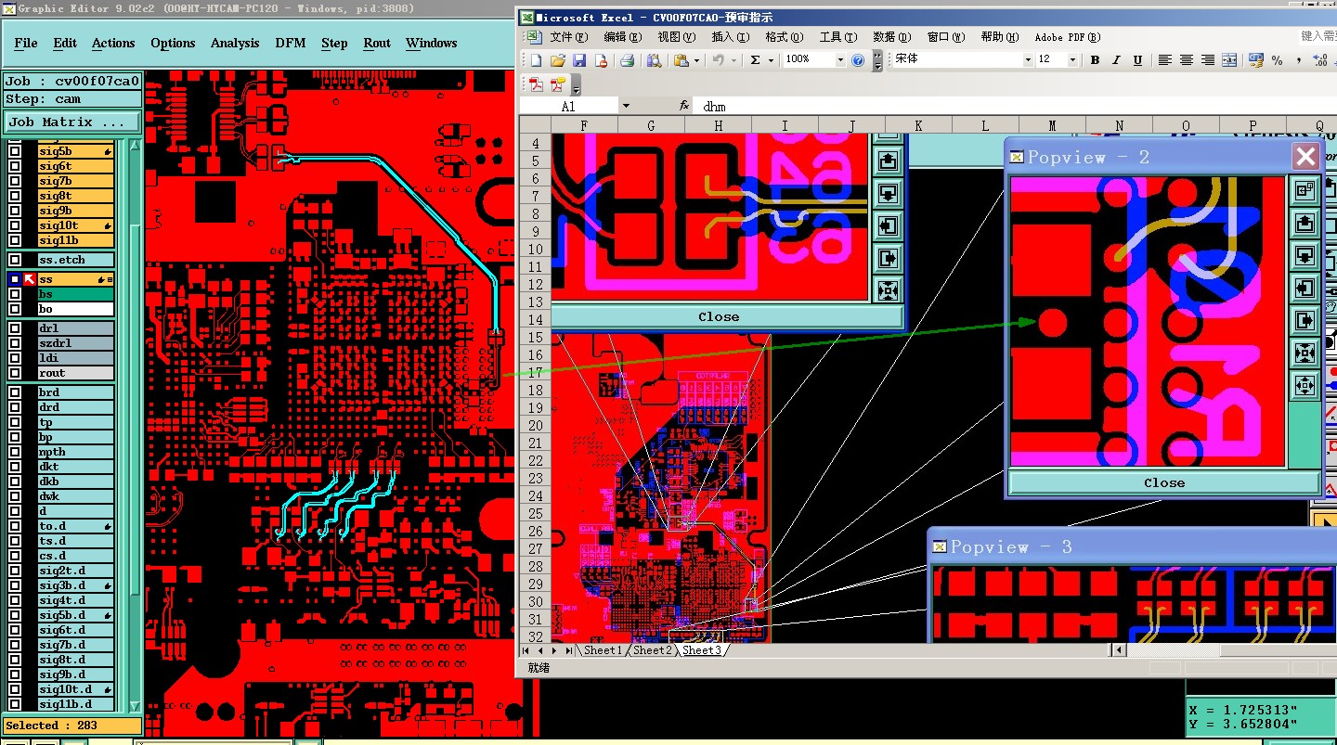Click the first Adobe PDF convert icon
The height and width of the screenshot is (745, 1337).
pyautogui.click(x=536, y=84)
